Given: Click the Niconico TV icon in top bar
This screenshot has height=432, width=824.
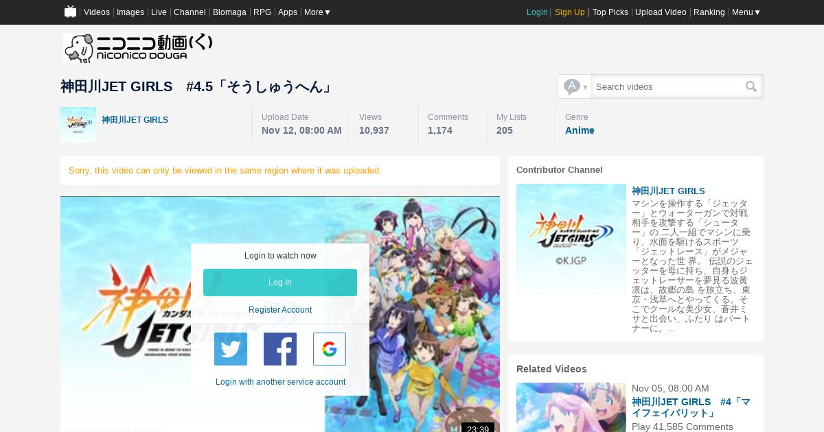Looking at the screenshot, I should [70, 12].
